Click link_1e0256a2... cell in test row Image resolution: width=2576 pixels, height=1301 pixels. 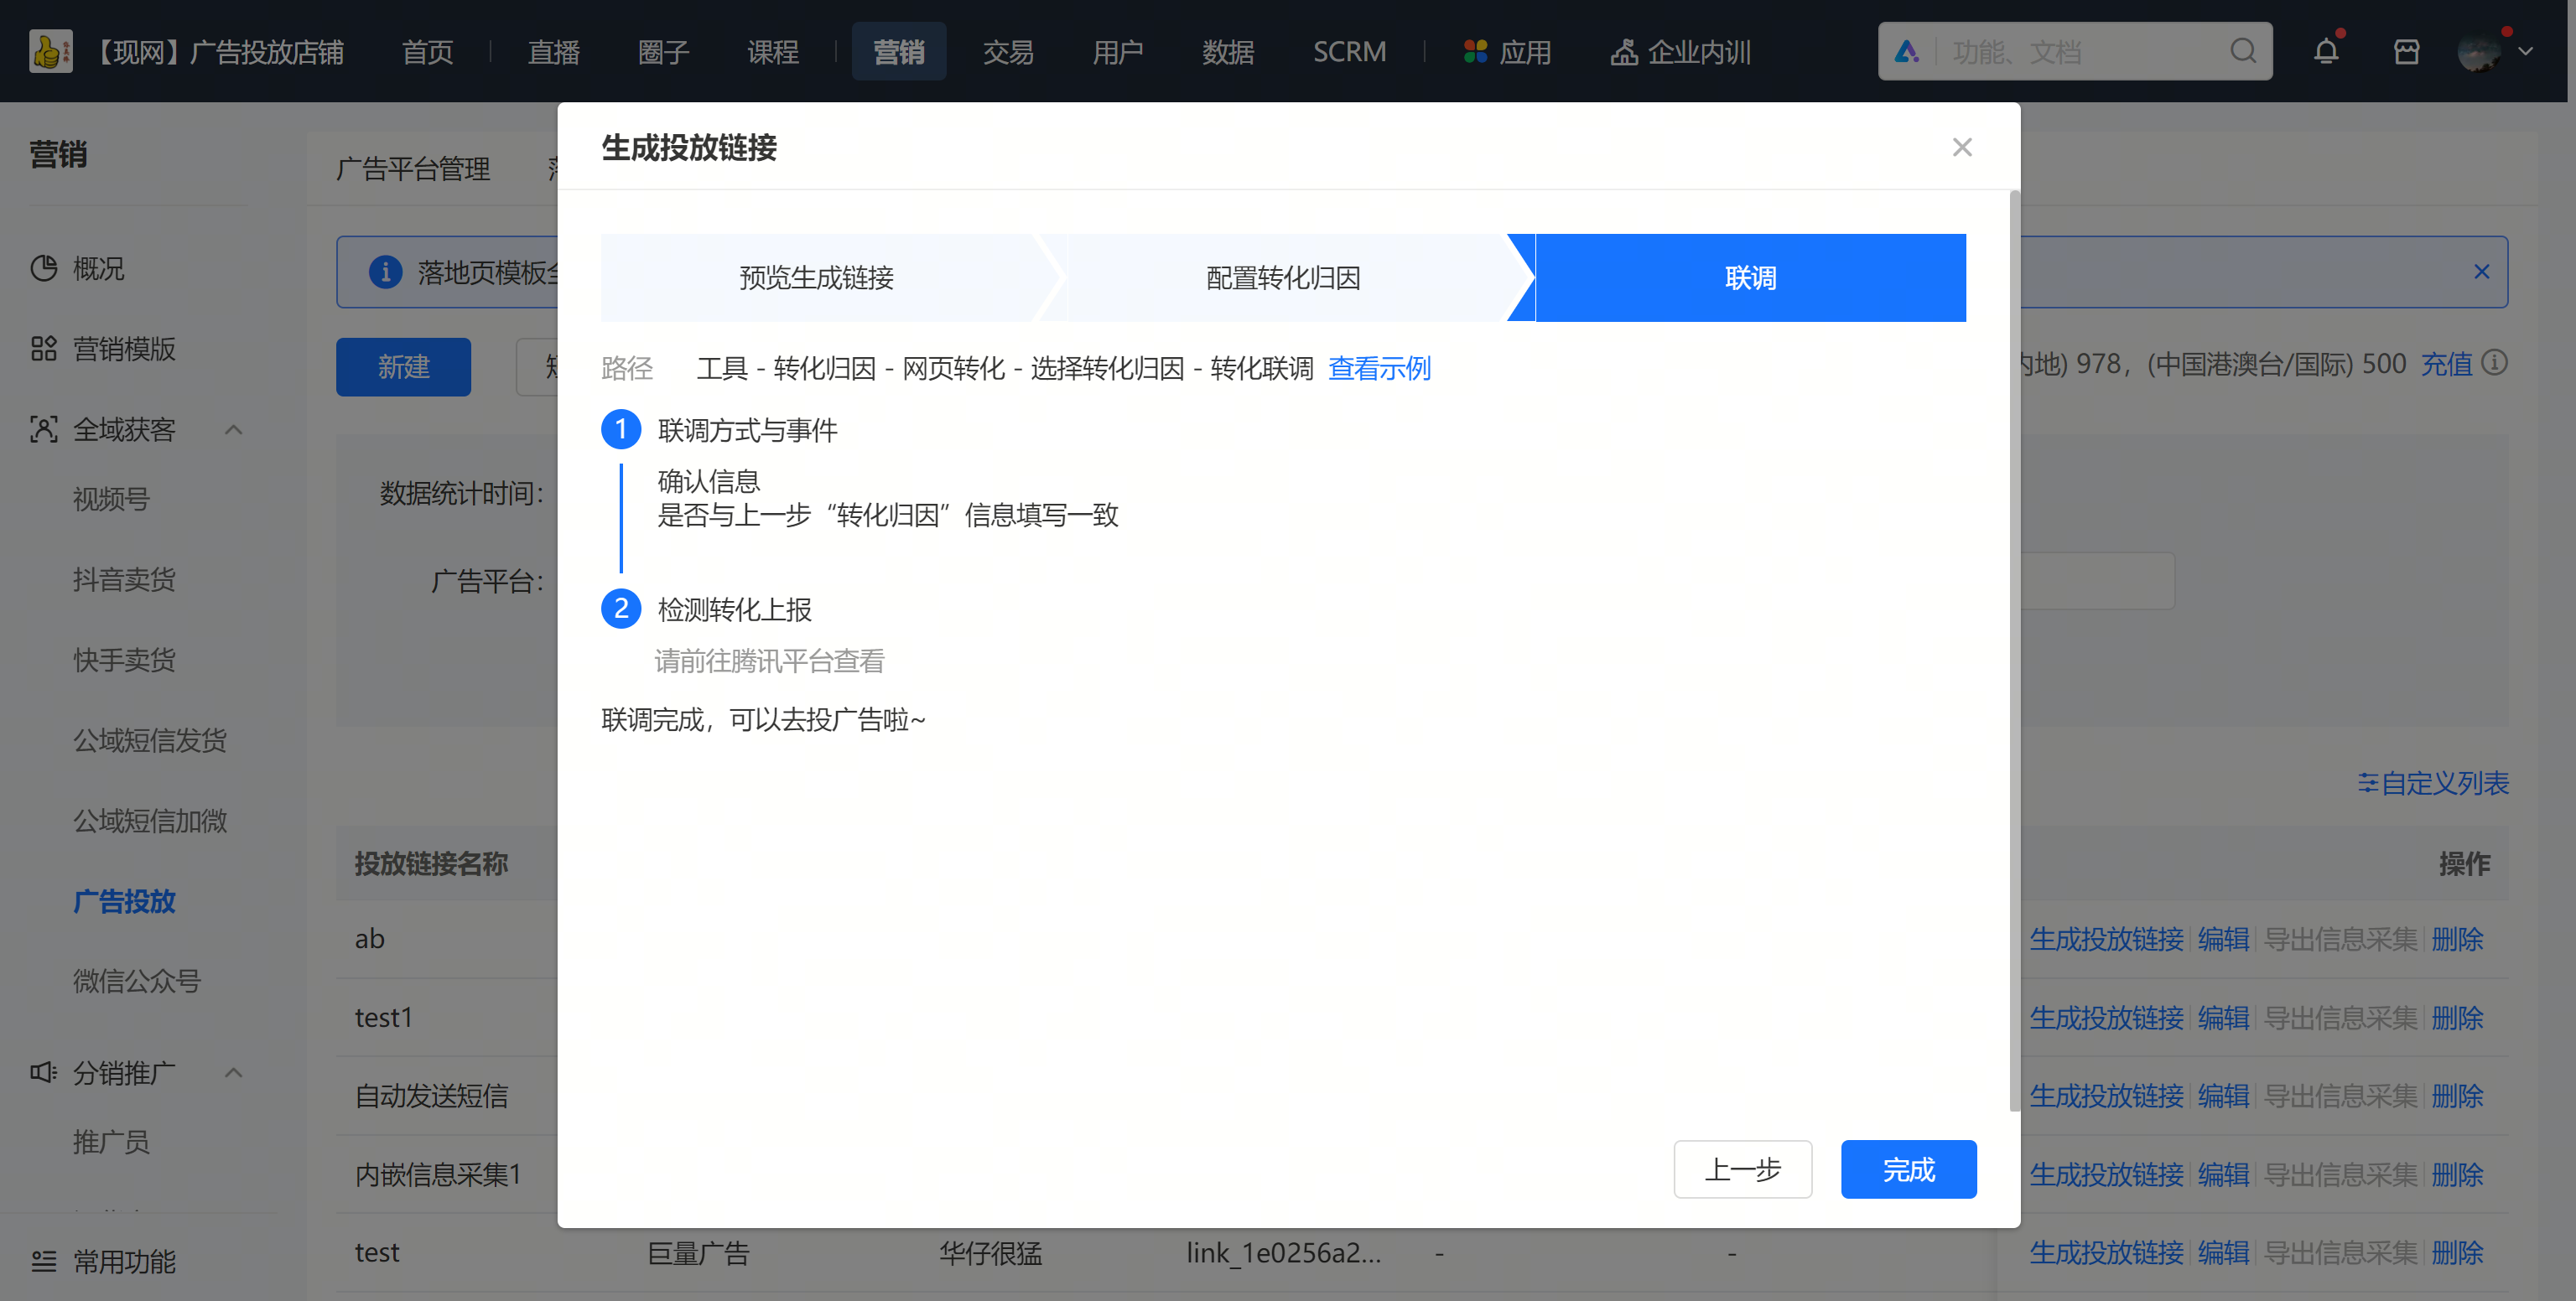coord(1284,1252)
